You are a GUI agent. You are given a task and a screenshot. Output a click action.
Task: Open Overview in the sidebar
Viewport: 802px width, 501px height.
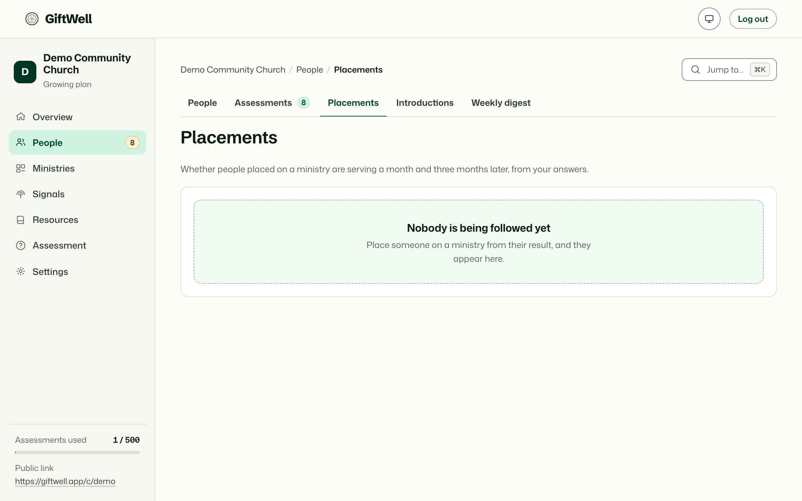pyautogui.click(x=77, y=117)
